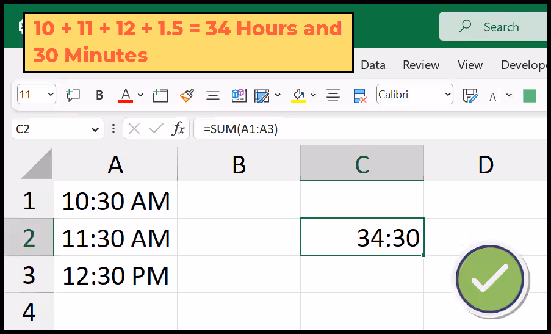The image size is (551, 334).
Task: Apply red font color
Action: (126, 95)
